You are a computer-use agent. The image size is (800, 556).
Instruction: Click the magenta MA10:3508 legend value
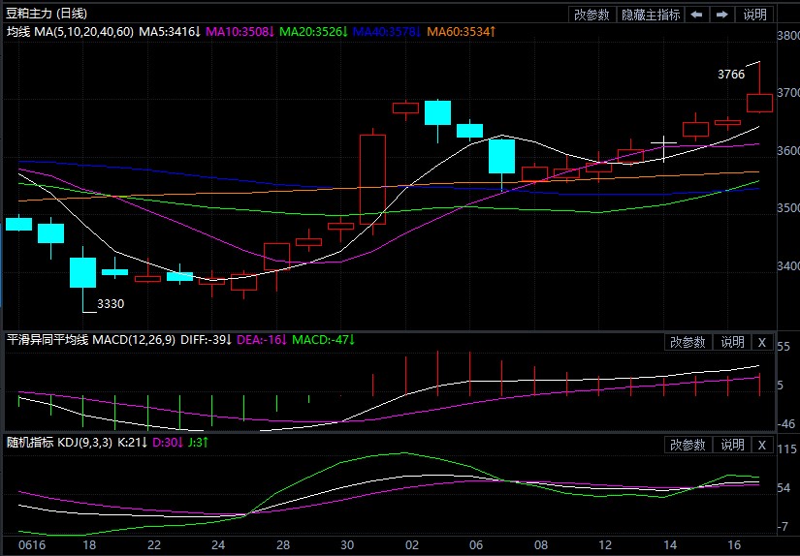click(x=240, y=32)
